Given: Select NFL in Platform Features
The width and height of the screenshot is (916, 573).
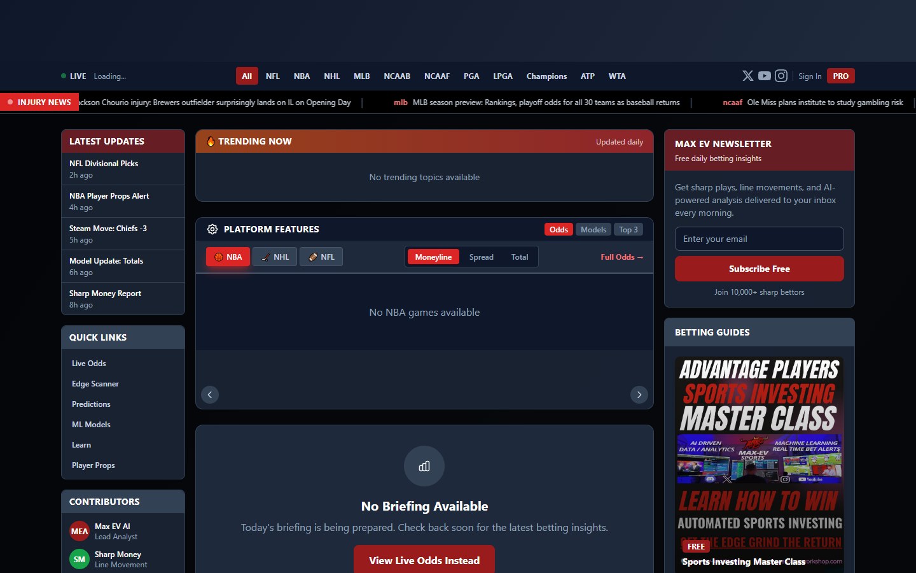Looking at the screenshot, I should point(321,257).
